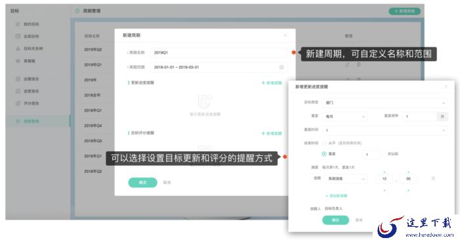Click the green 周期管理 sidebar icon
This screenshot has width=460, height=240.
coord(18,121)
